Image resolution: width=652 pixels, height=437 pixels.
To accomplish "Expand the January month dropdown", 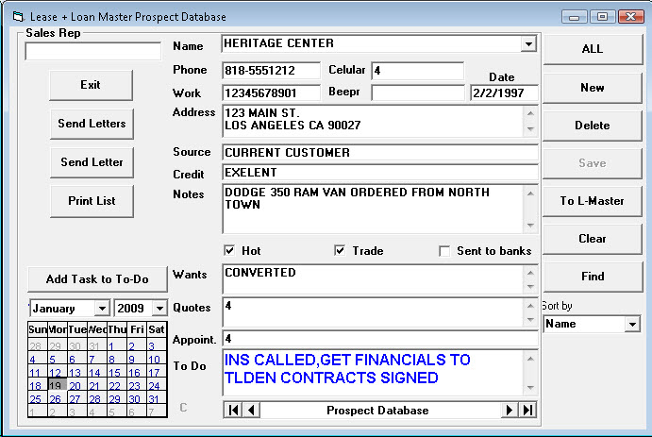I will click(x=101, y=309).
